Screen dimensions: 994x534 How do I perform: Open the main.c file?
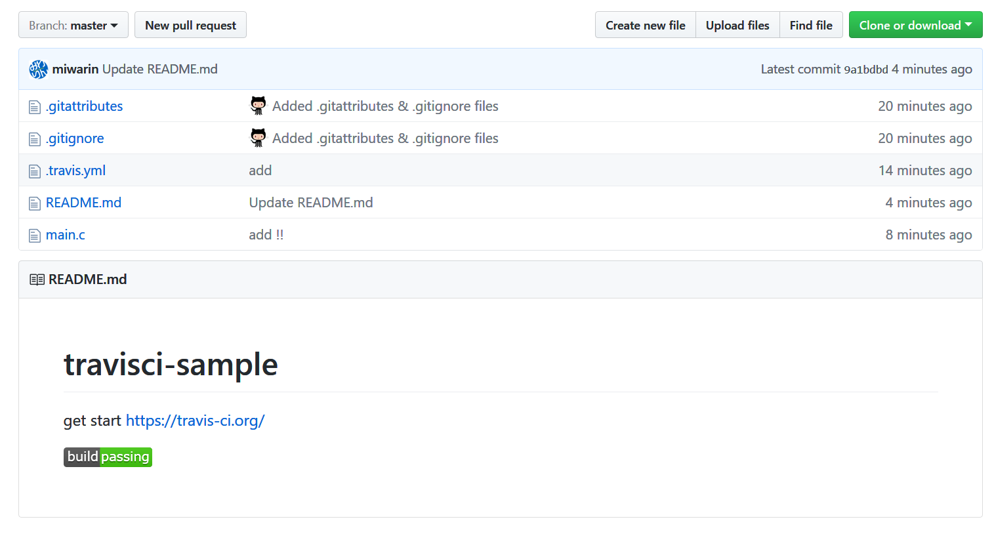pos(66,235)
